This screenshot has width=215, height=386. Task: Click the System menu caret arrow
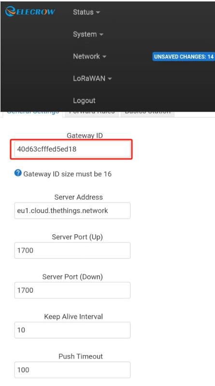[x=101, y=34]
